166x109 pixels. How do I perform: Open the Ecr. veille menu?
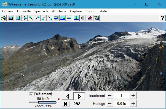pos(24,11)
